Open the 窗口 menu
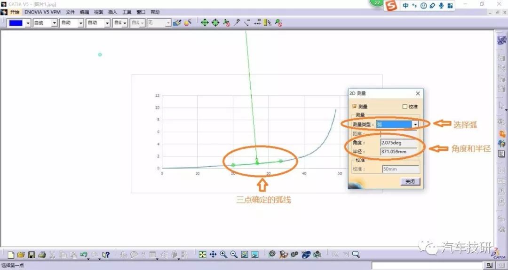508x270 pixels. click(x=141, y=12)
